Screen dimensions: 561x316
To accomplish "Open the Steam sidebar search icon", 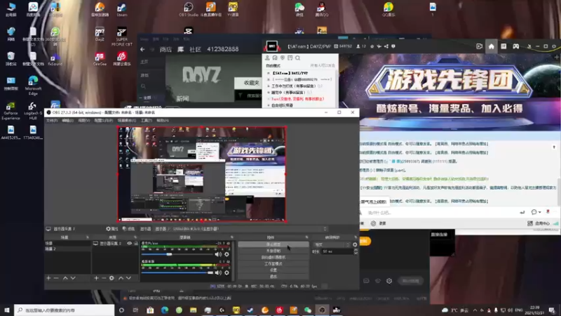I will (143, 86).
